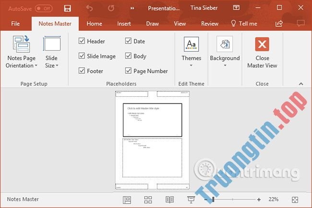This screenshot has width=312, height=208.
Task: Click the Save icon in title bar
Action: 67,8
